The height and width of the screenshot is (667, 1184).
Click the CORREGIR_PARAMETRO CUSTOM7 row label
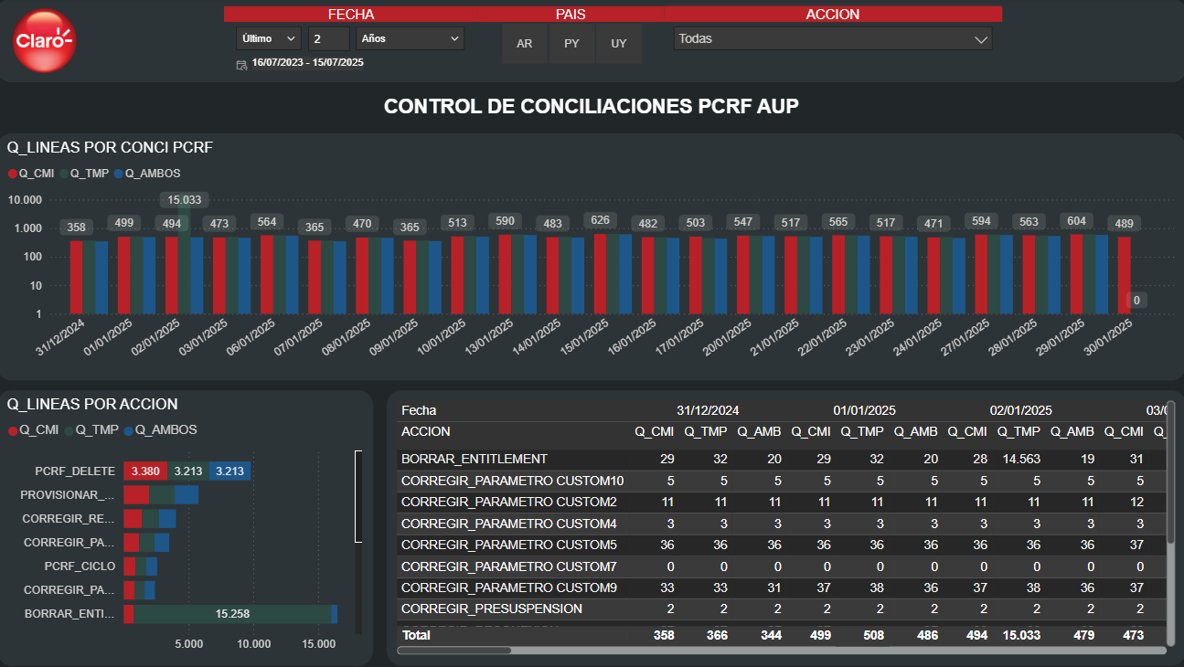click(509, 567)
